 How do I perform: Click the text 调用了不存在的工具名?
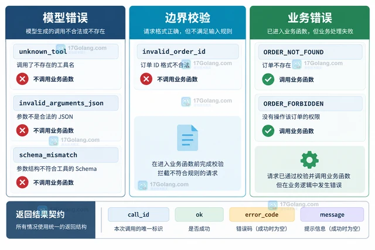(46, 65)
